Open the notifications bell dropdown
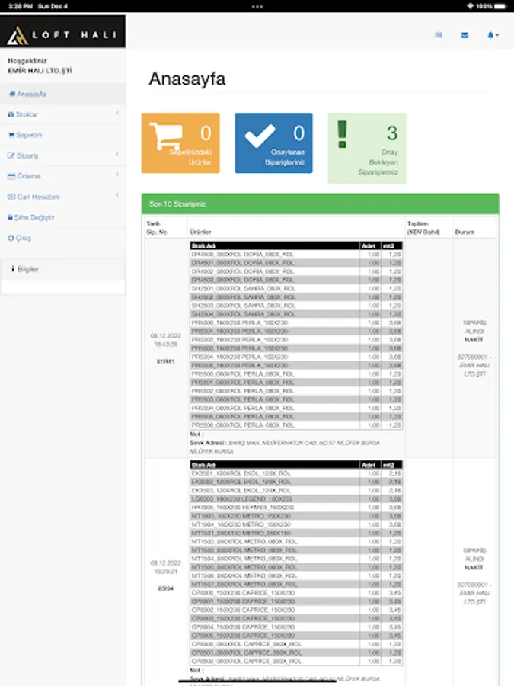 click(x=493, y=35)
